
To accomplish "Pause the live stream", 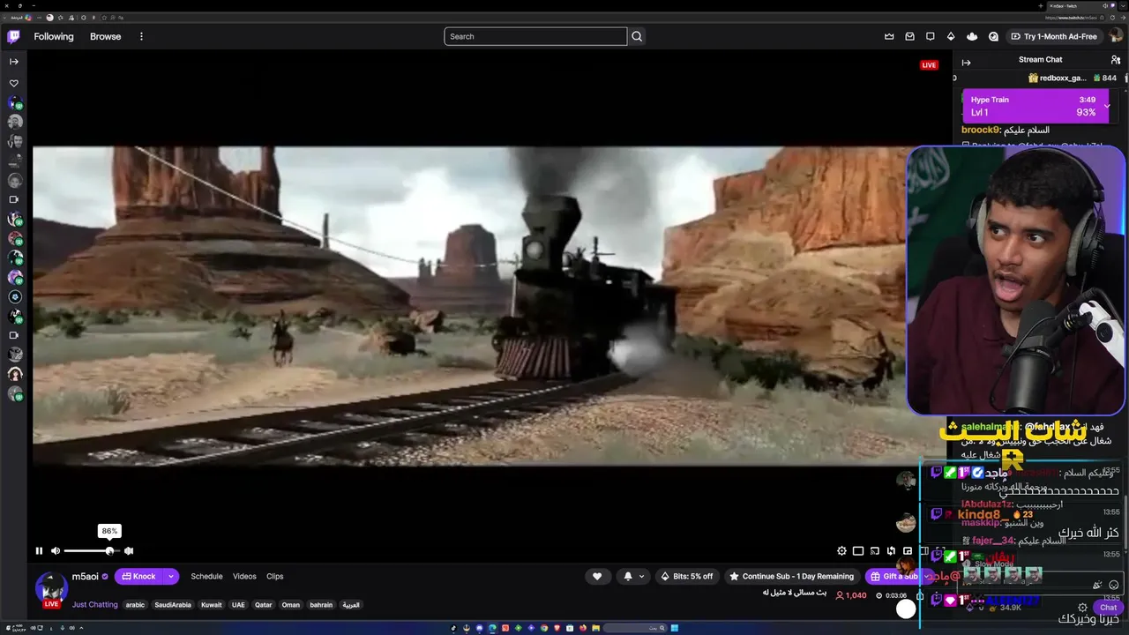I will (x=39, y=550).
